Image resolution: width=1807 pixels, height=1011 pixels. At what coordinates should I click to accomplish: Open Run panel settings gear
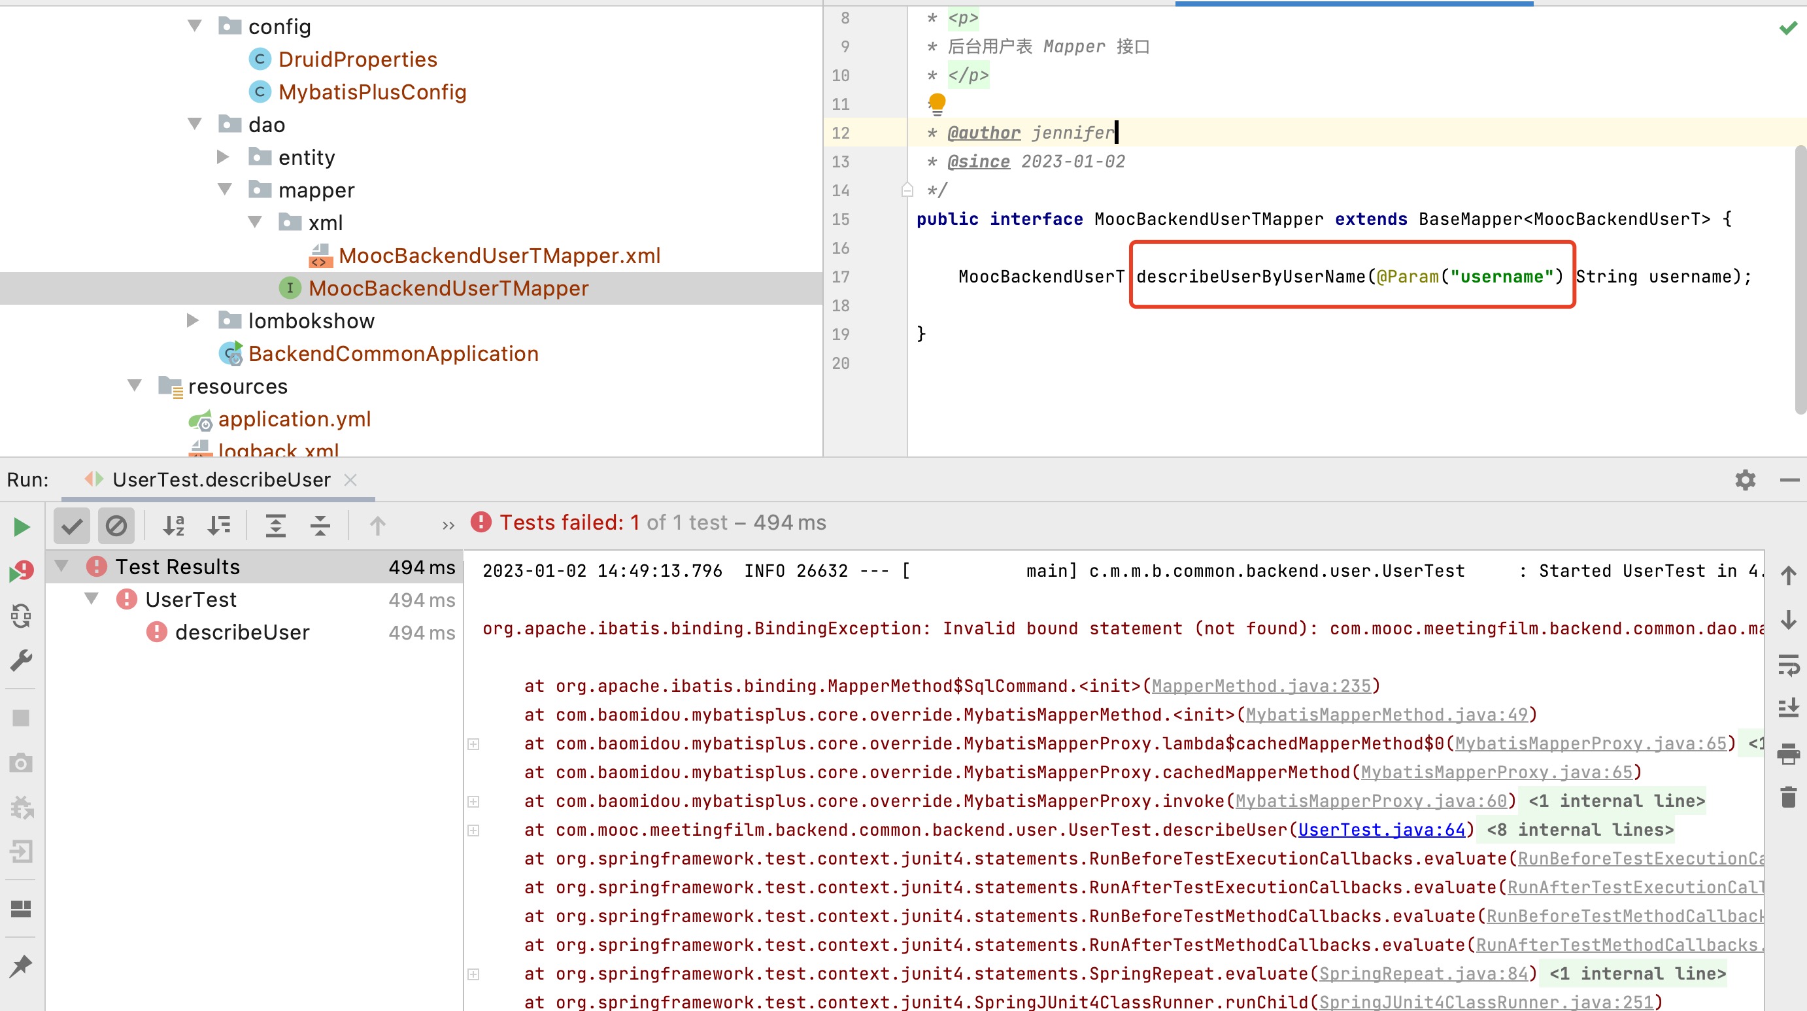click(1746, 480)
